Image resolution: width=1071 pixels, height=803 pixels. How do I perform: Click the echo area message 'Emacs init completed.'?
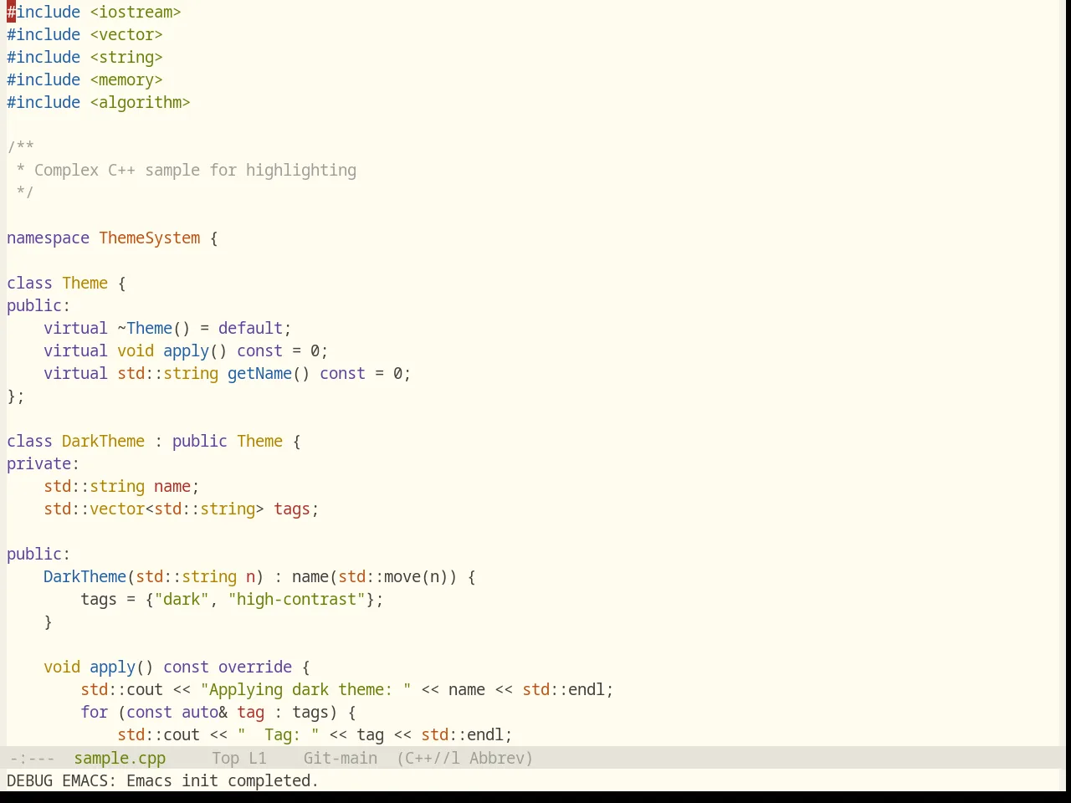click(x=223, y=780)
